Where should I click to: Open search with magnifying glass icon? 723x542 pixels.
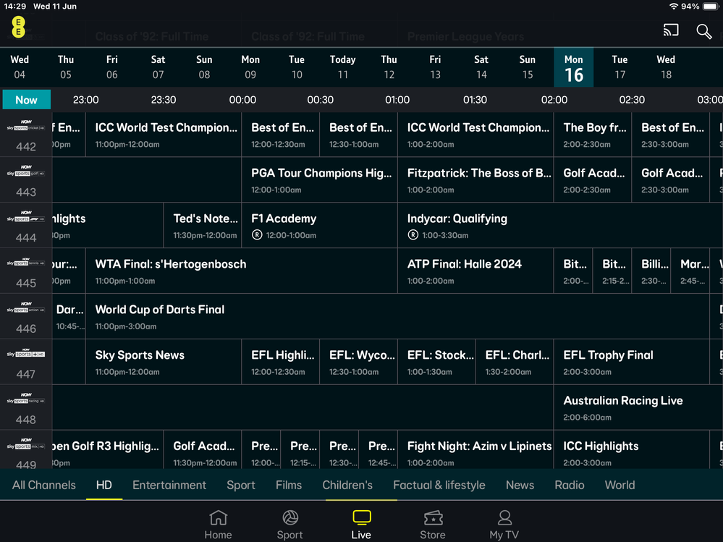click(x=703, y=31)
